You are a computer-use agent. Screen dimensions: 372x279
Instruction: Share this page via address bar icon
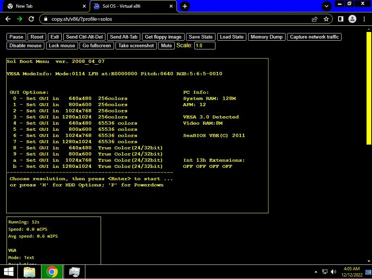[x=315, y=19]
